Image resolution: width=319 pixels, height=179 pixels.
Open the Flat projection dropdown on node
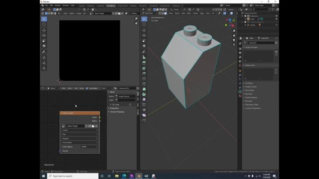point(80,134)
